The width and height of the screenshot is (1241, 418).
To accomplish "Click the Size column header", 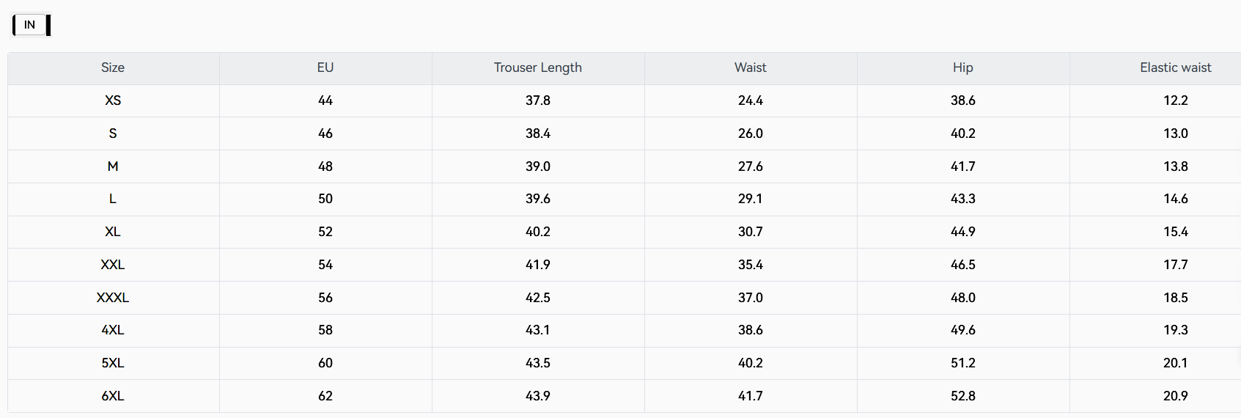I will (x=113, y=67).
